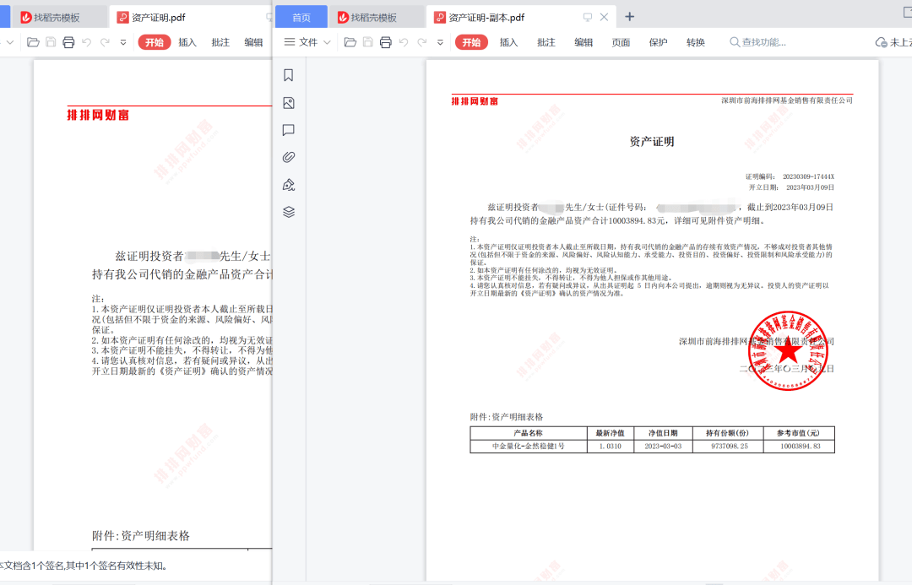Open the 文件 menu in right window
This screenshot has height=585, width=912.
307,42
